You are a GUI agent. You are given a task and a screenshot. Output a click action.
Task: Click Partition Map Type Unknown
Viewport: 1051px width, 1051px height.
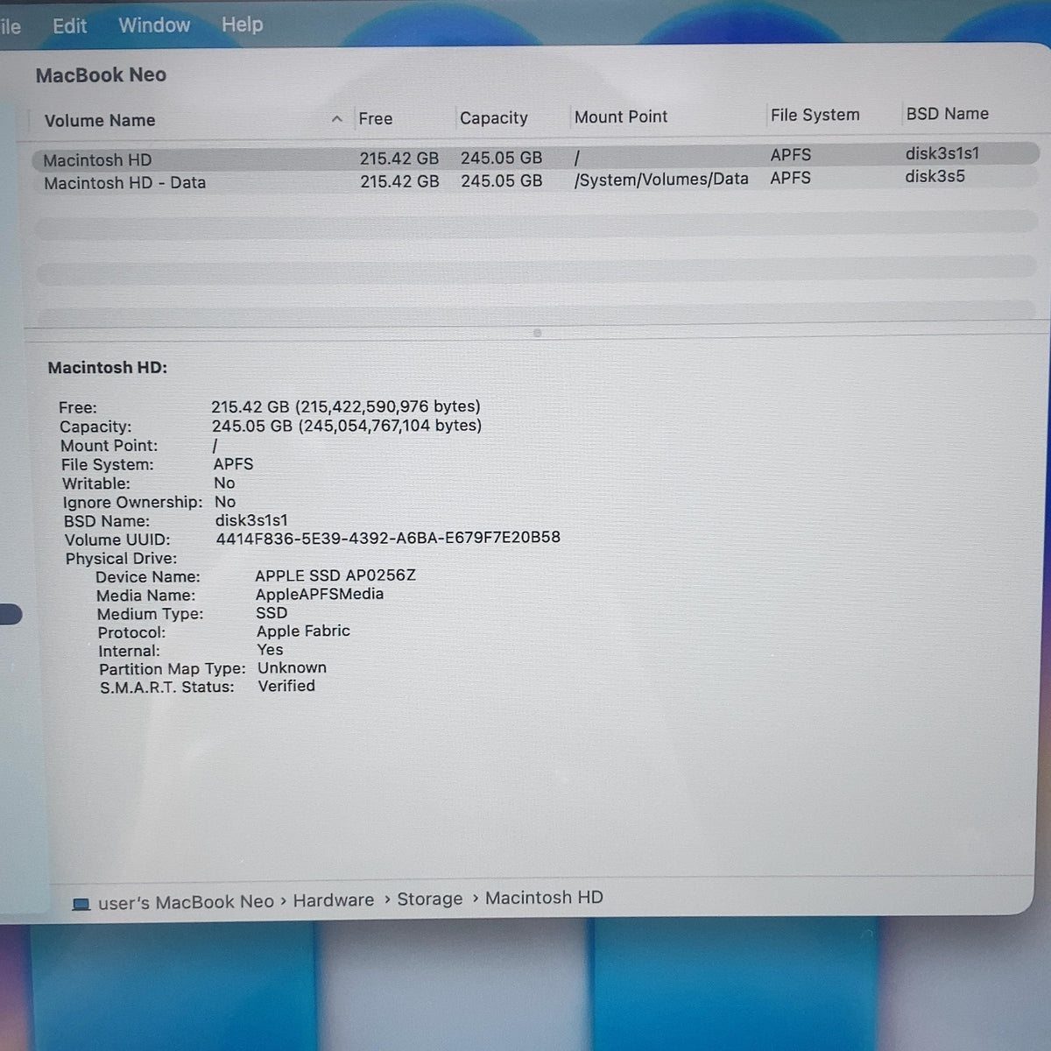pos(292,667)
